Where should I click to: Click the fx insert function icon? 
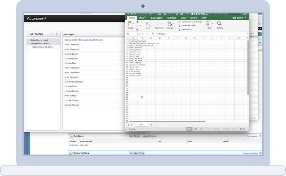153,34
